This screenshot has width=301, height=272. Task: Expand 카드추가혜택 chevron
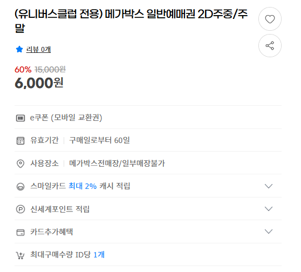[x=269, y=232]
